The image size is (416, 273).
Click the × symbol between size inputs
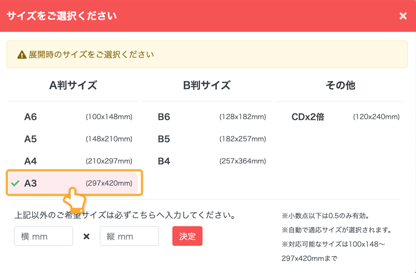tap(86, 236)
